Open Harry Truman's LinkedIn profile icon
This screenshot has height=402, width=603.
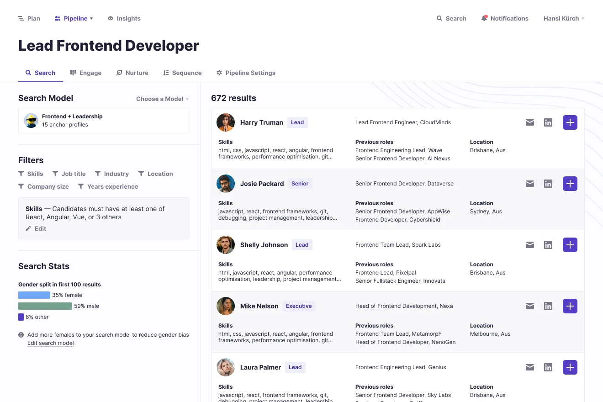[x=548, y=122]
